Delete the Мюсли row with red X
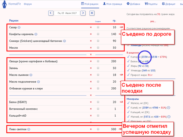The image size is (183, 137). pyautogui.click(x=91, y=48)
